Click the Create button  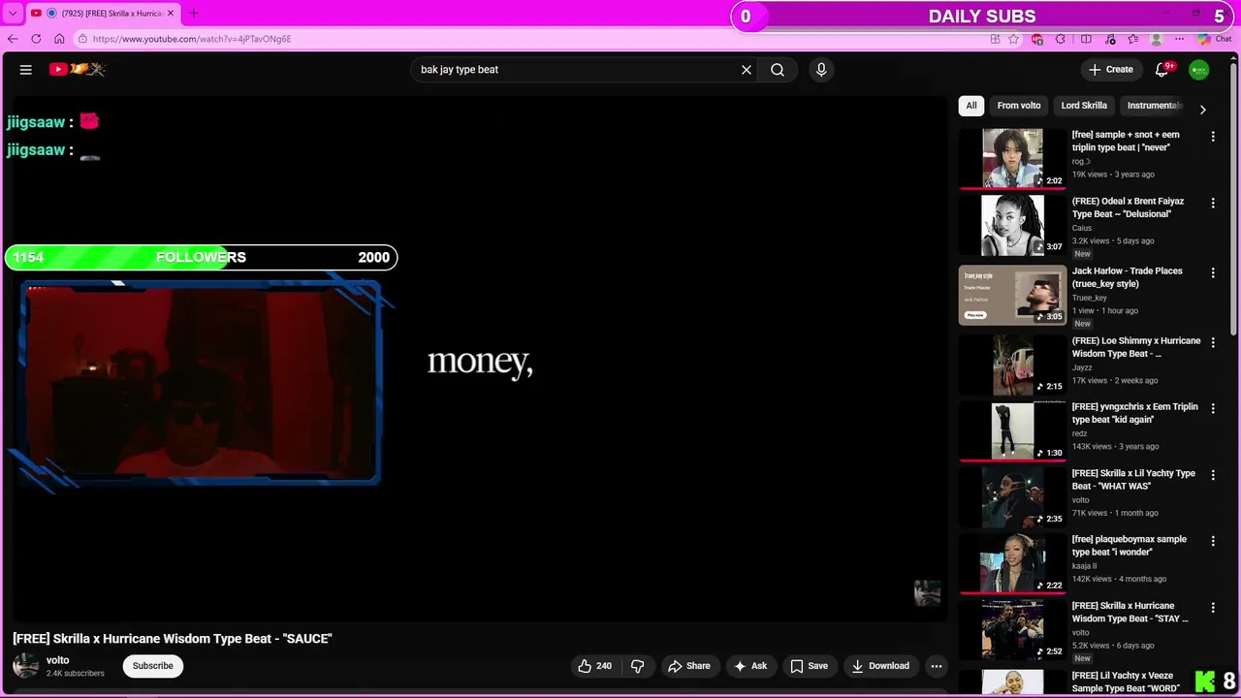pyautogui.click(x=1110, y=70)
